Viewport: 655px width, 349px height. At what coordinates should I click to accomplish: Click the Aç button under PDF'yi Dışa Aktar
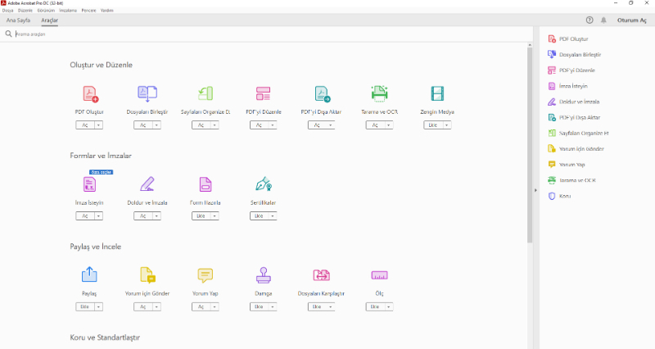click(317, 125)
